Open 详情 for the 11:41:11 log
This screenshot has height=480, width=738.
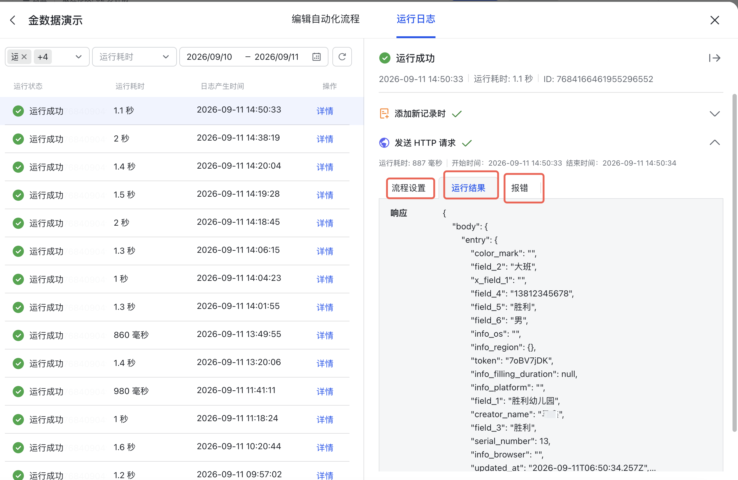coord(325,391)
